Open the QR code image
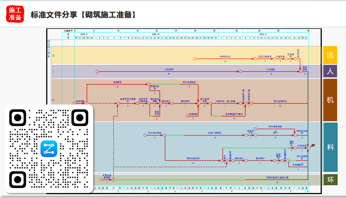Screen dimensions: 346x198 pyautogui.click(x=49, y=149)
